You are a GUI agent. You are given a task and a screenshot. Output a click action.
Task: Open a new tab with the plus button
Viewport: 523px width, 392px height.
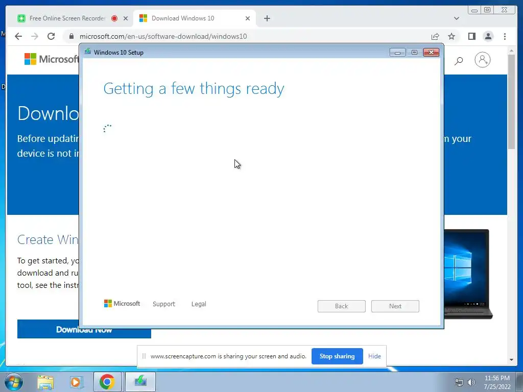click(x=267, y=18)
